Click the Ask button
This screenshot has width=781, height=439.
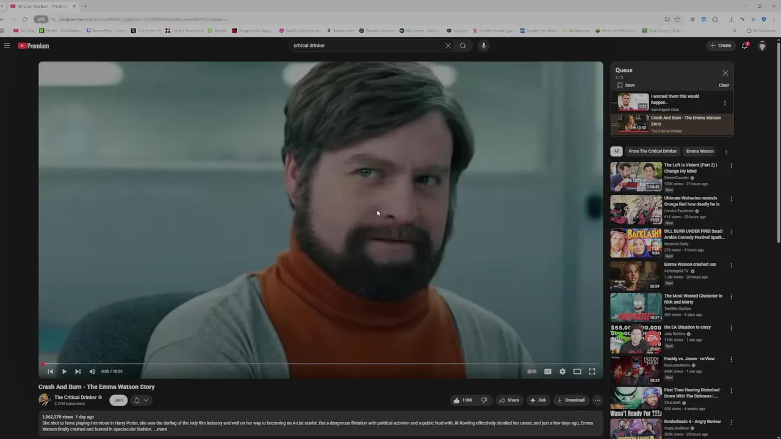pos(538,400)
